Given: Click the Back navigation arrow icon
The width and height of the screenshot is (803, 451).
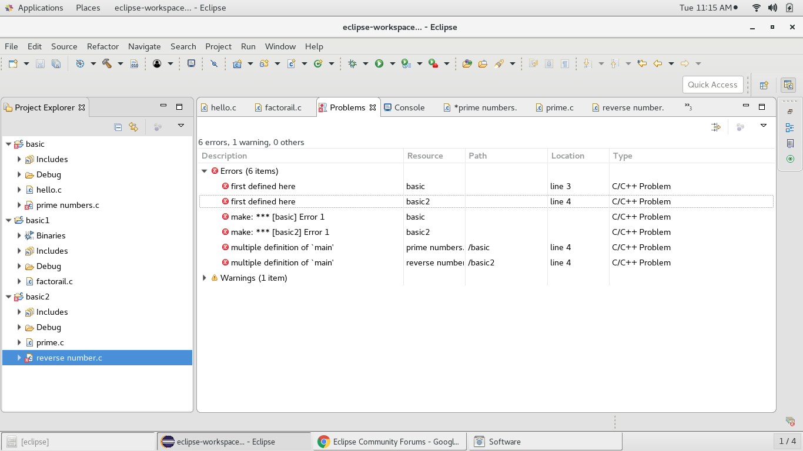Looking at the screenshot, I should click(658, 63).
